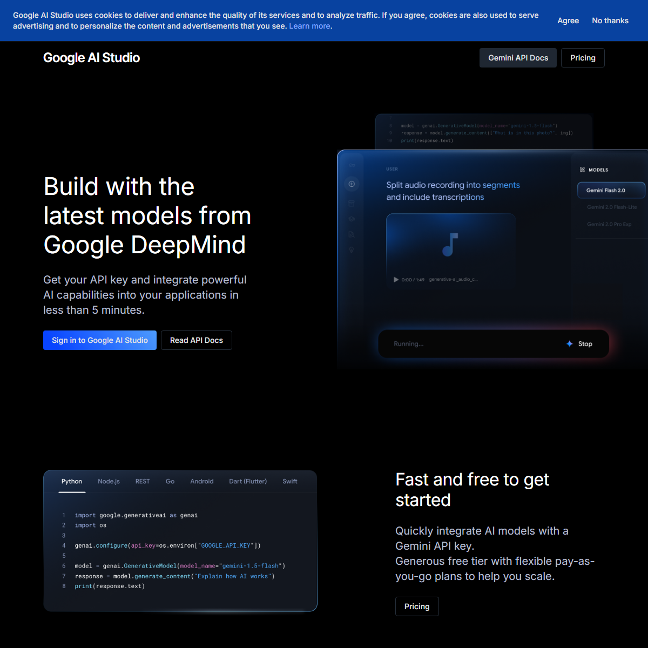The image size is (648, 648).
Task: Click the Running... prompt field
Action: click(x=494, y=344)
